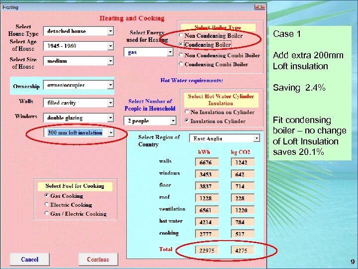Click the kg CO2 column header
Image resolution: width=358 pixels, height=269 pixels.
(x=241, y=152)
